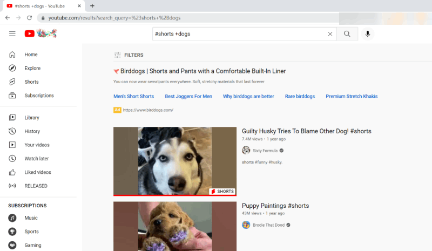Open Subscriptions page
The width and height of the screenshot is (432, 251).
tap(38, 96)
